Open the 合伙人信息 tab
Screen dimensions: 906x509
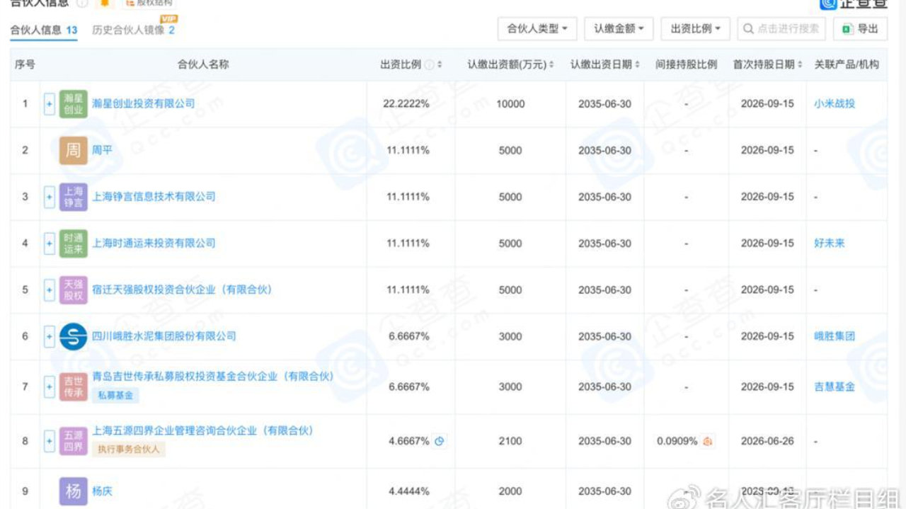point(43,30)
